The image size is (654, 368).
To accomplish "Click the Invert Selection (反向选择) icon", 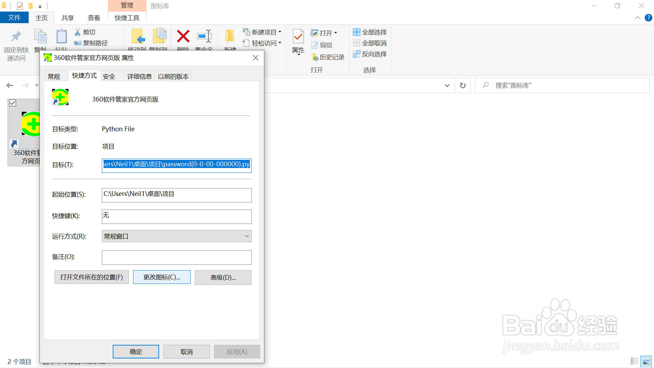I will point(357,54).
